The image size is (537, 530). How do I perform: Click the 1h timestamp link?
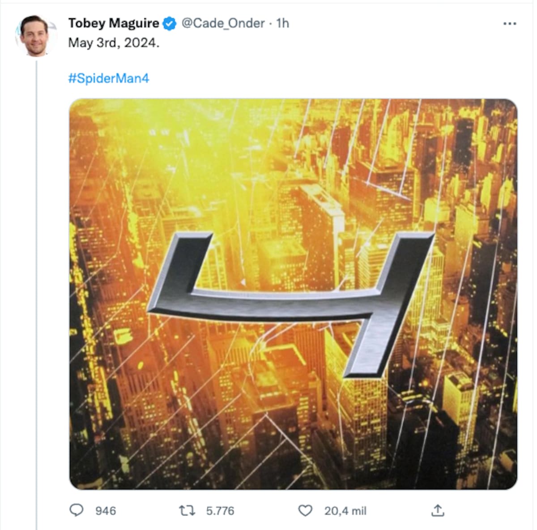pos(282,23)
